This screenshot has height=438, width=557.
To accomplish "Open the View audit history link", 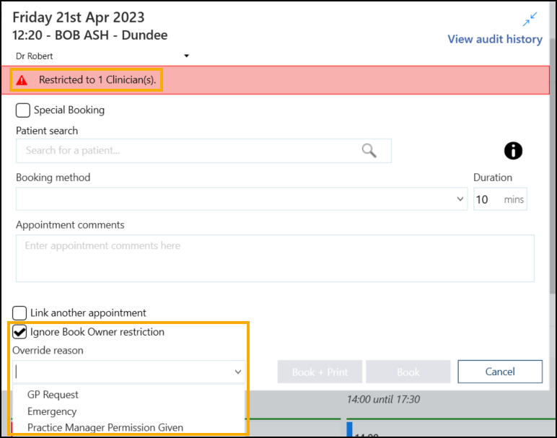I will (494, 39).
